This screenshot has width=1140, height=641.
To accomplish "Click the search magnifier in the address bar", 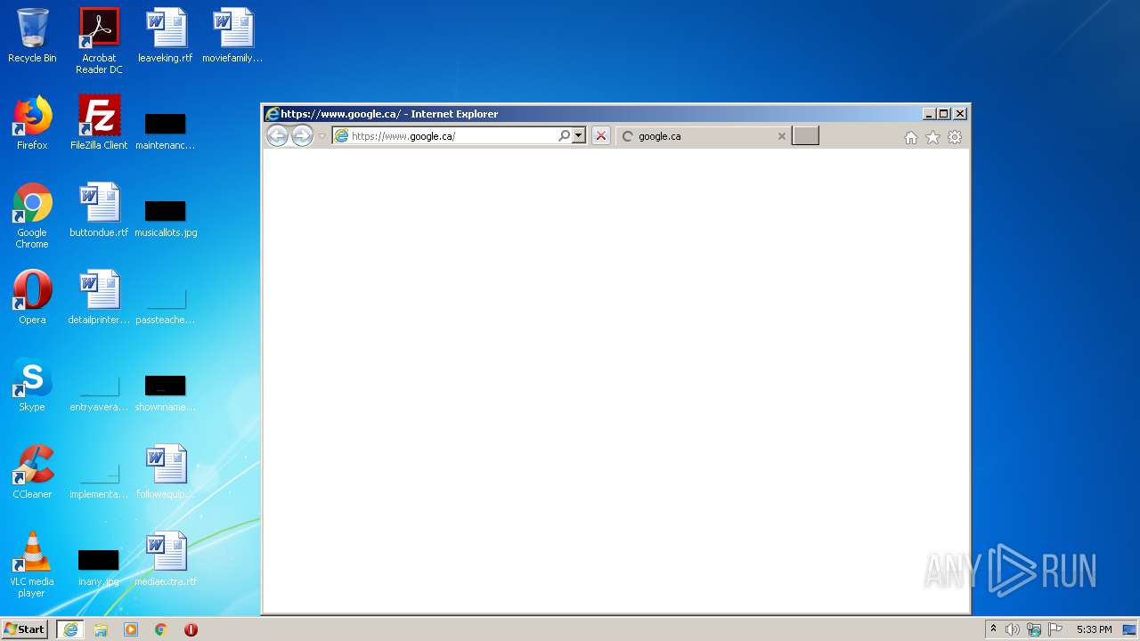I will pos(564,136).
